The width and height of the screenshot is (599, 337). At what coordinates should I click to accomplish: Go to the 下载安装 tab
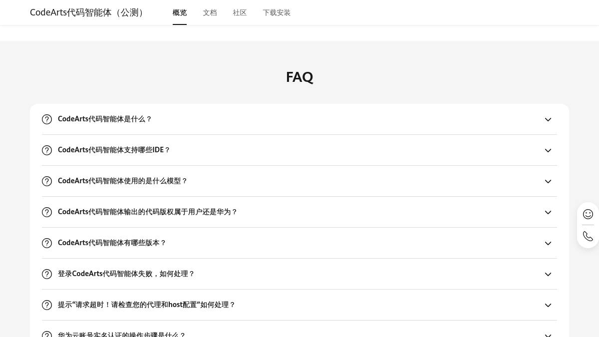[277, 12]
